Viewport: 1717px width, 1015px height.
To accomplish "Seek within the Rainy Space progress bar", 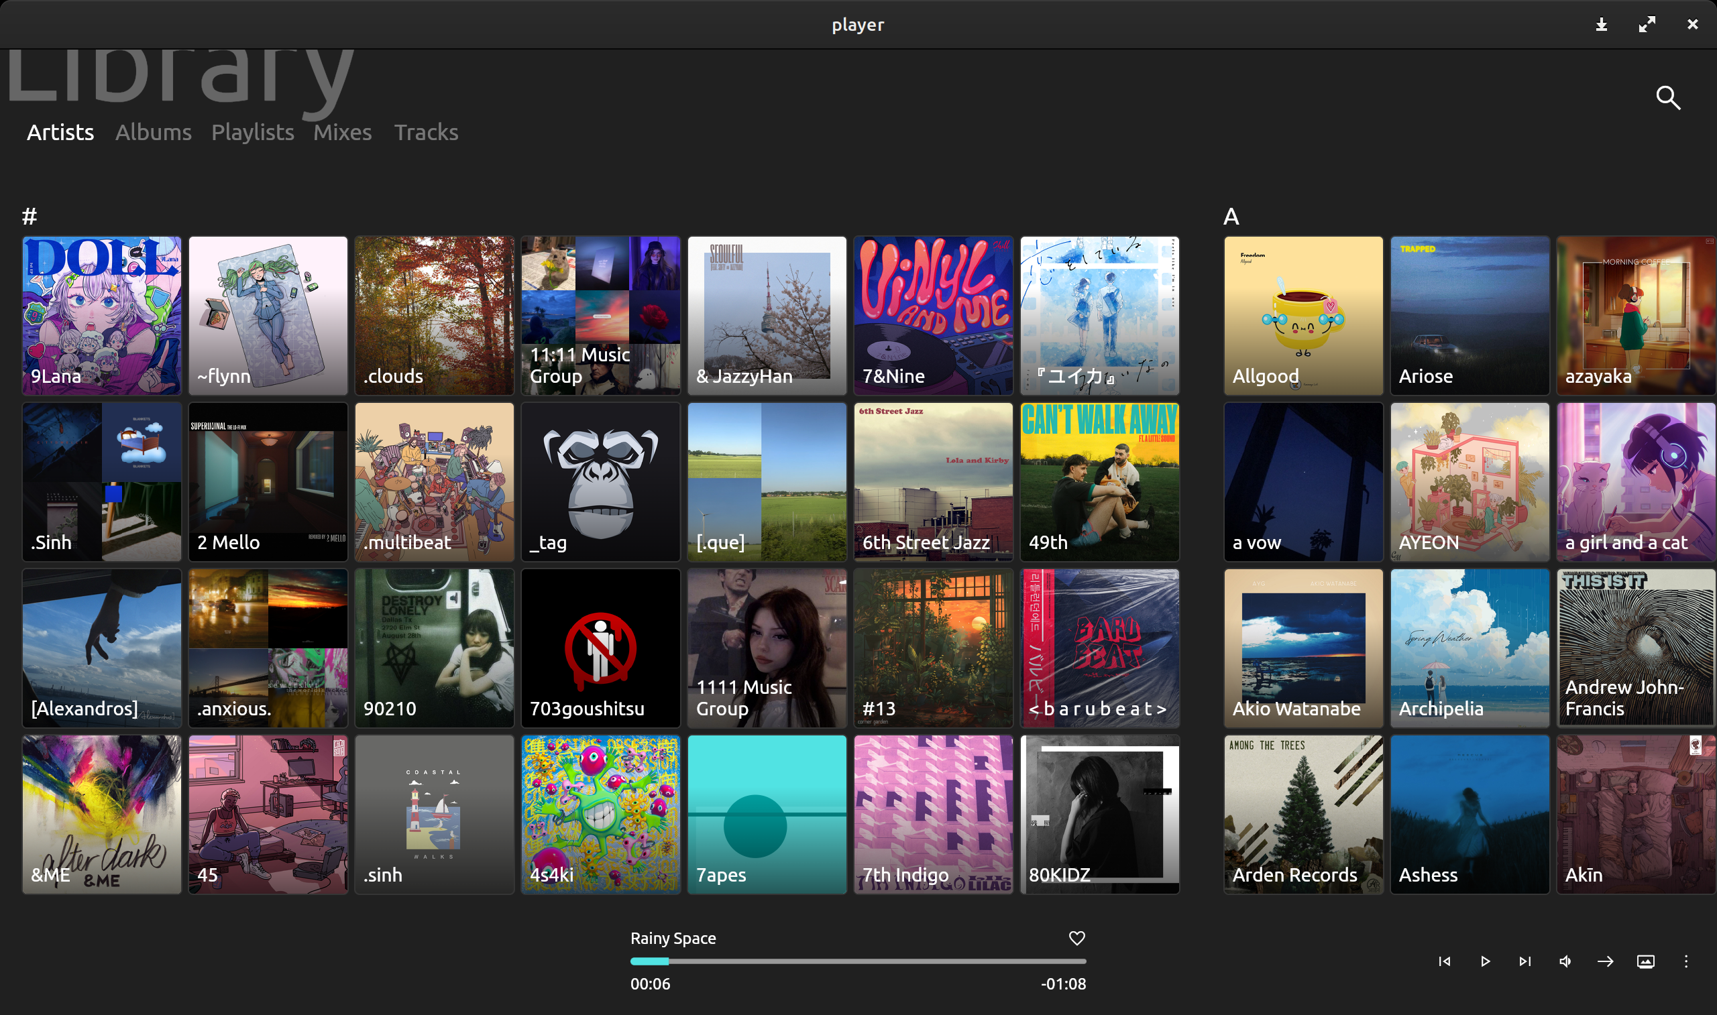I will point(858,961).
